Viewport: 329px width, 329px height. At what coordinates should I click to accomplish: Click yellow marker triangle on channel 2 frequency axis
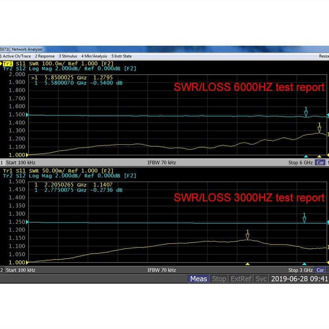[248, 264]
